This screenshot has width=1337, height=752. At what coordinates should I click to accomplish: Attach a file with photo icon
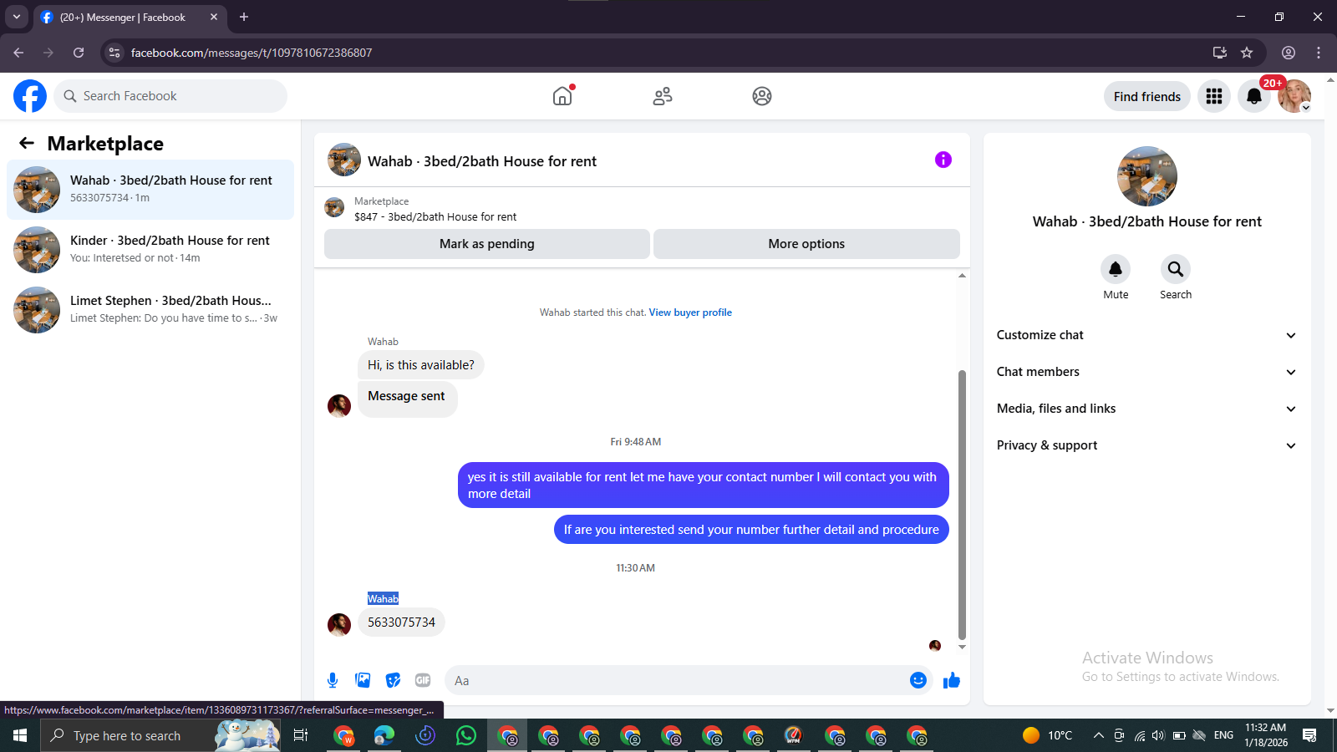(x=363, y=680)
